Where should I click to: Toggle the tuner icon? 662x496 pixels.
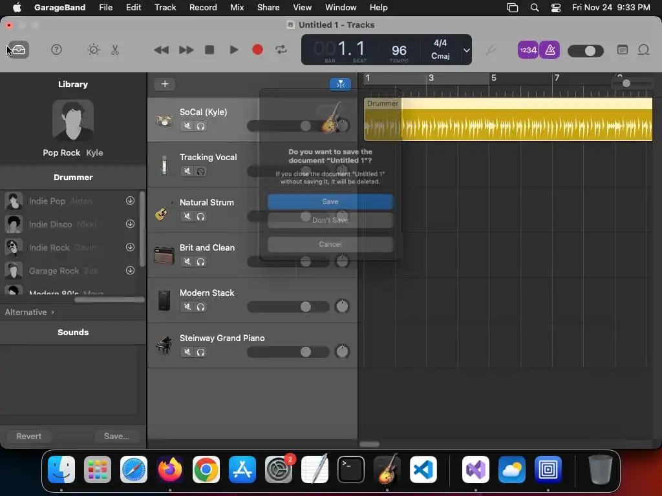(x=491, y=50)
